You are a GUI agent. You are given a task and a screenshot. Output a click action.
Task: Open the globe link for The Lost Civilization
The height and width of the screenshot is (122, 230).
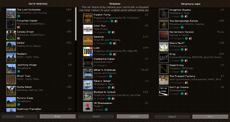[18, 16]
